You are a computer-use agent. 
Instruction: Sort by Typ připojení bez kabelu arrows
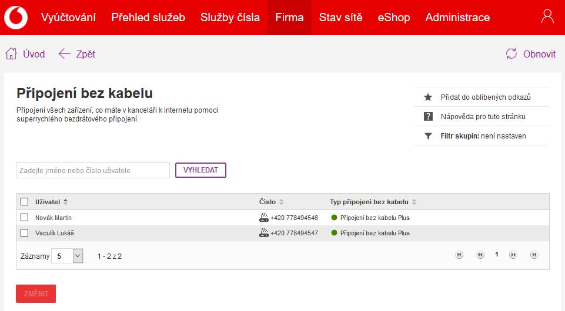(x=414, y=202)
